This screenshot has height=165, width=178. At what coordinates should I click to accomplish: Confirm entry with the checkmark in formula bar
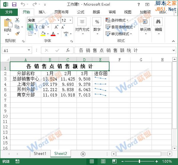tap(57, 50)
